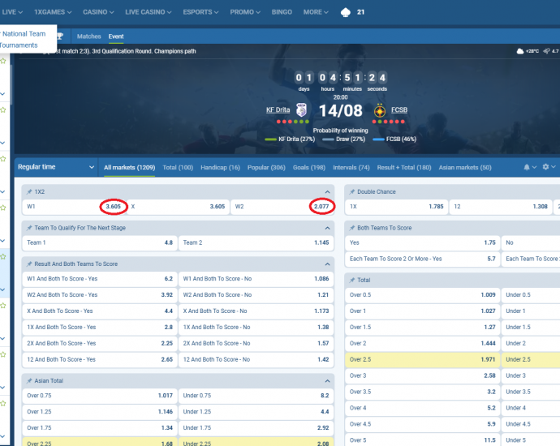This screenshot has width=560, height=446.
Task: Select the Total (100) tab
Action: tap(178, 167)
